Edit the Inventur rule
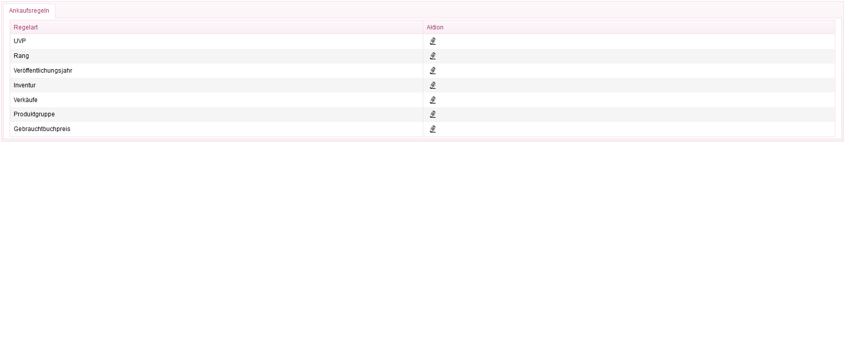 click(433, 85)
